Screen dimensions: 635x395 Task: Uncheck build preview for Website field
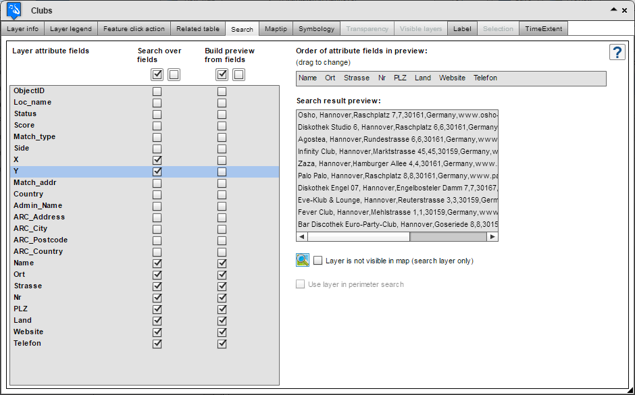(222, 332)
